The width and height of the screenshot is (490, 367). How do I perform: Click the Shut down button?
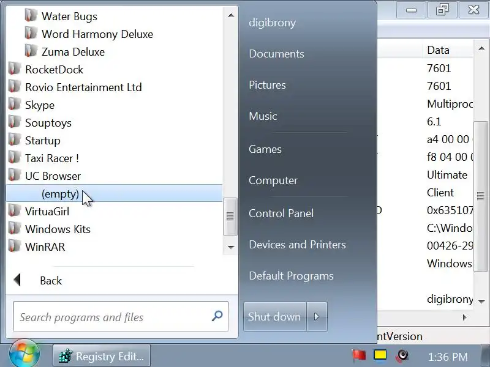[x=274, y=316]
